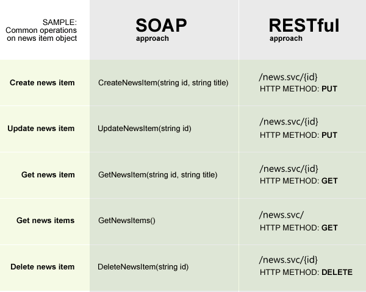Screen dimensions: 366x292
Task: Click "approach" subtitle under RESTful
Action: coord(285,38)
